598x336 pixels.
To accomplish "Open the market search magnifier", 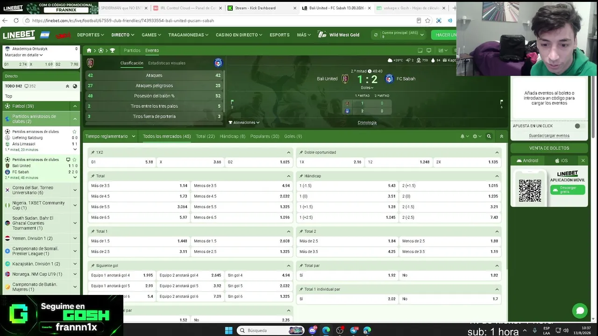I will coord(489,136).
